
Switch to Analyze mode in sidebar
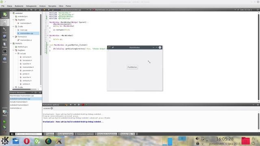coord(4,52)
